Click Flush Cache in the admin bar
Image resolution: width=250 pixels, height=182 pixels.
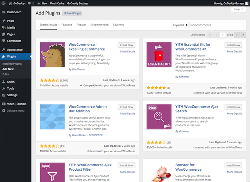click(x=57, y=4)
